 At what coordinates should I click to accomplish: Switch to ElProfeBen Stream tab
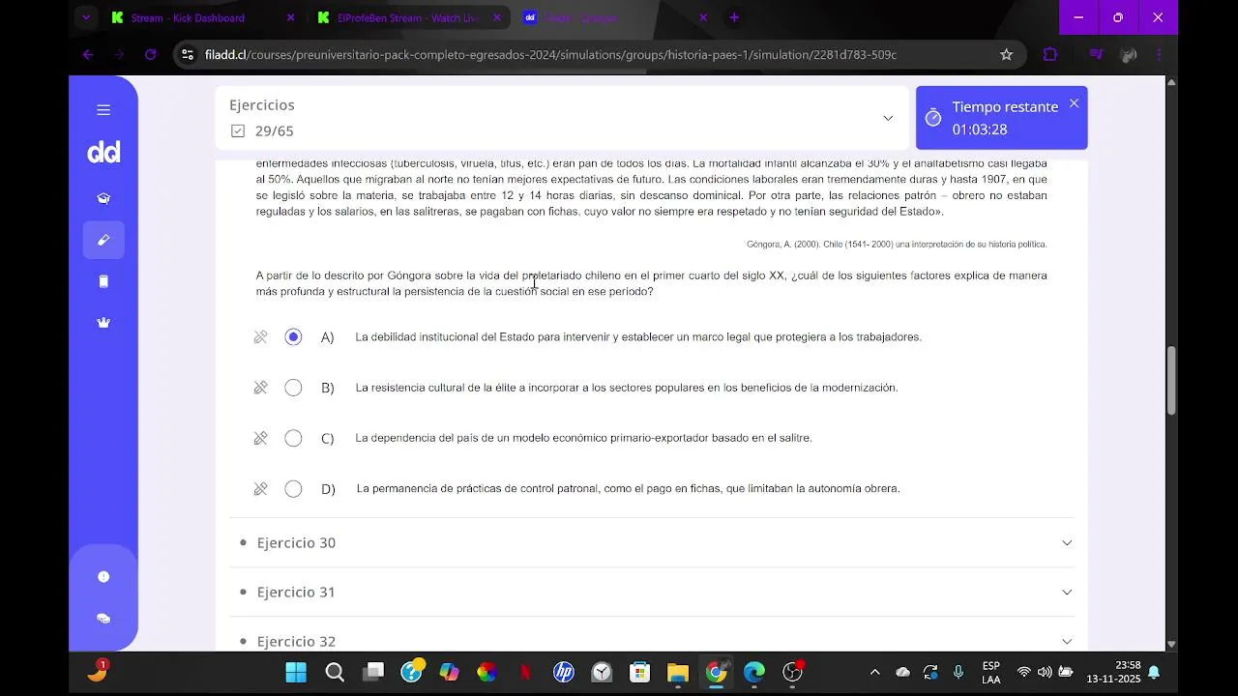point(411,17)
